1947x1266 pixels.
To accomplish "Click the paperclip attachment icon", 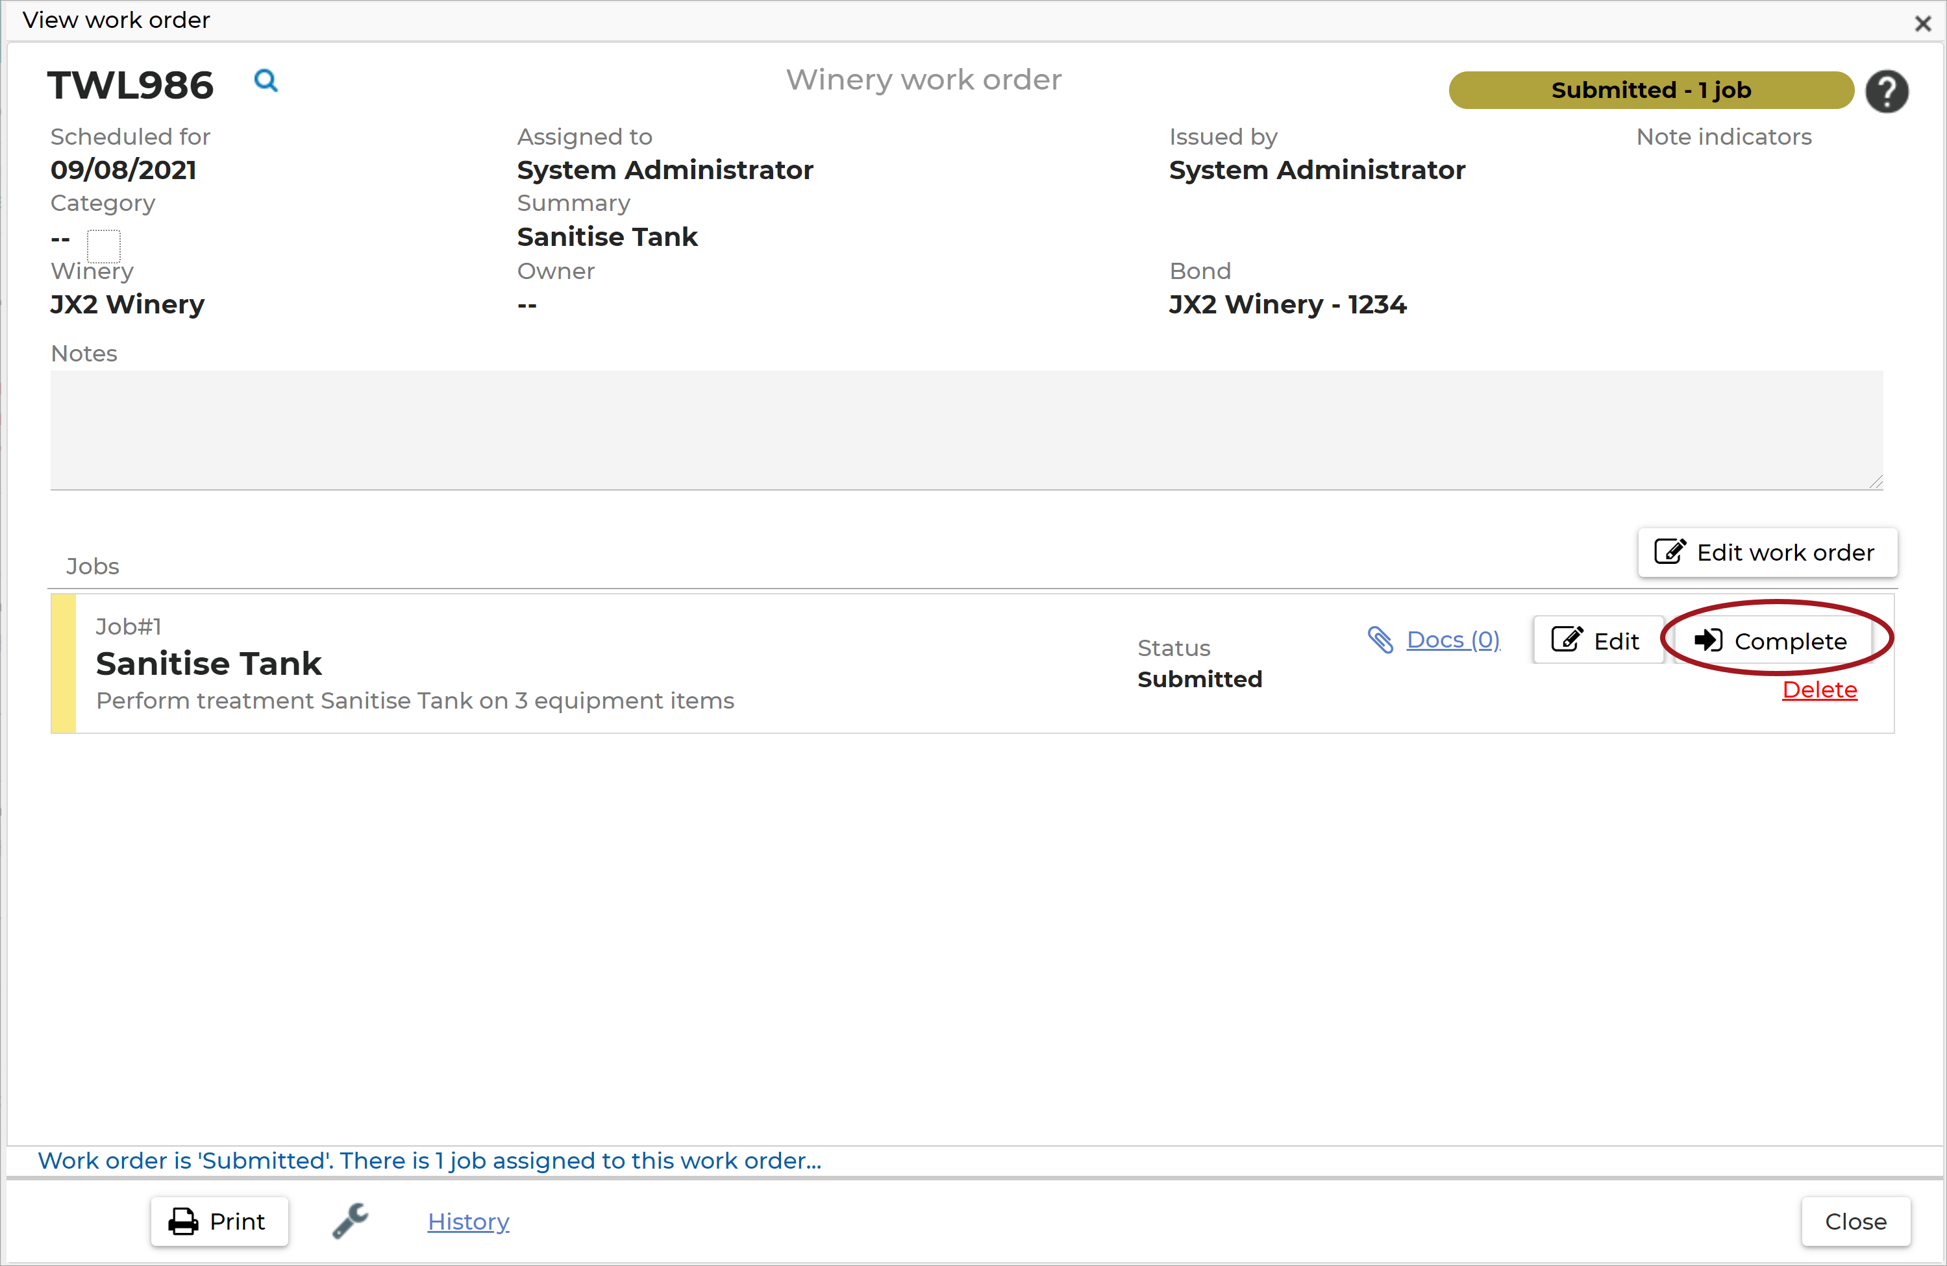I will [x=1380, y=640].
